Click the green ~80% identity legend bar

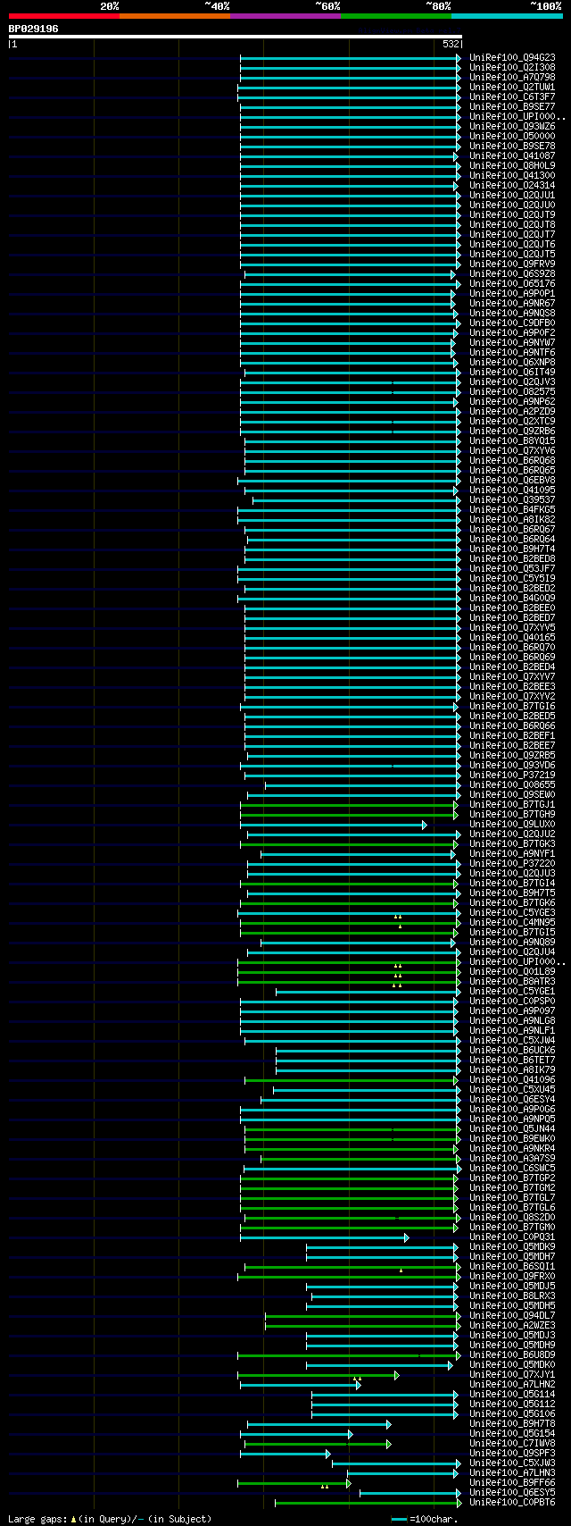pyautogui.click(x=396, y=16)
